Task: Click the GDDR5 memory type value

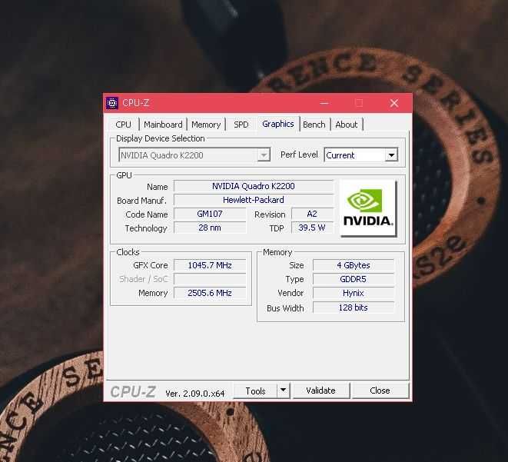Action: 354,279
